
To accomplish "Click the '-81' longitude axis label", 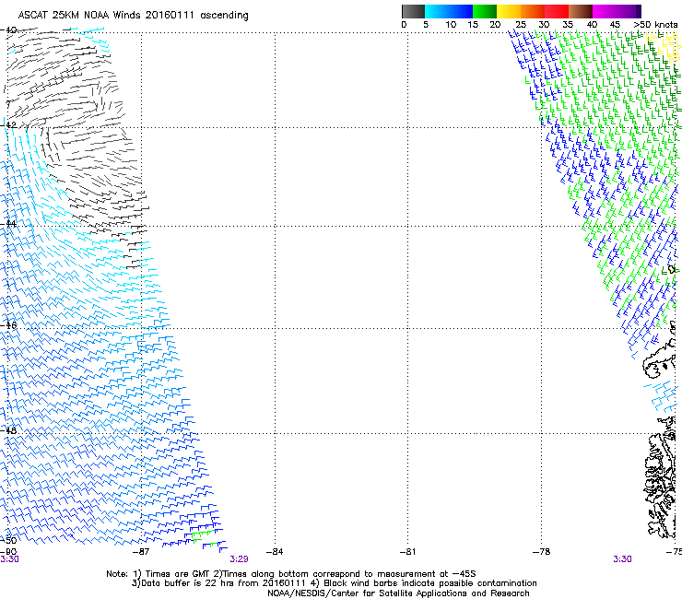I will tap(407, 552).
